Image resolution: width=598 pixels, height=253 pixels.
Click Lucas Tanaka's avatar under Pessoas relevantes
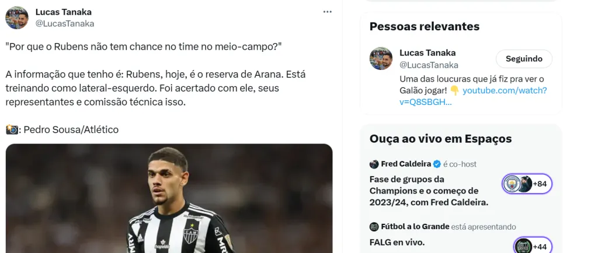(381, 59)
